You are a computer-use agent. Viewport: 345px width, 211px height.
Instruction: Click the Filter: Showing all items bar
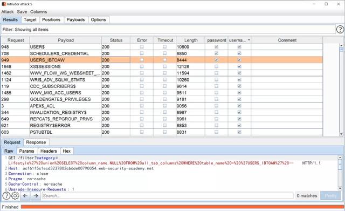(168, 29)
